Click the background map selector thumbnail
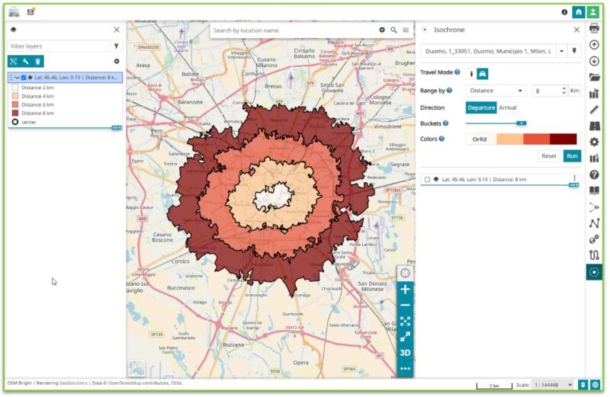610x397 pixels. (x=136, y=368)
